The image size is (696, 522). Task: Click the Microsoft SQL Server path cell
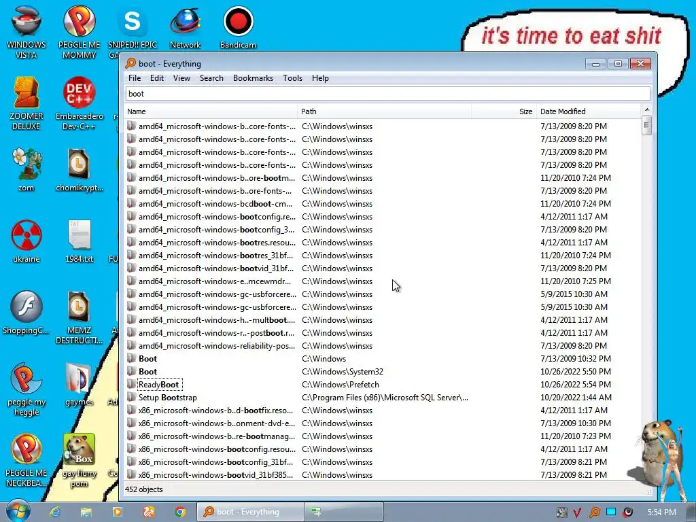pyautogui.click(x=385, y=397)
